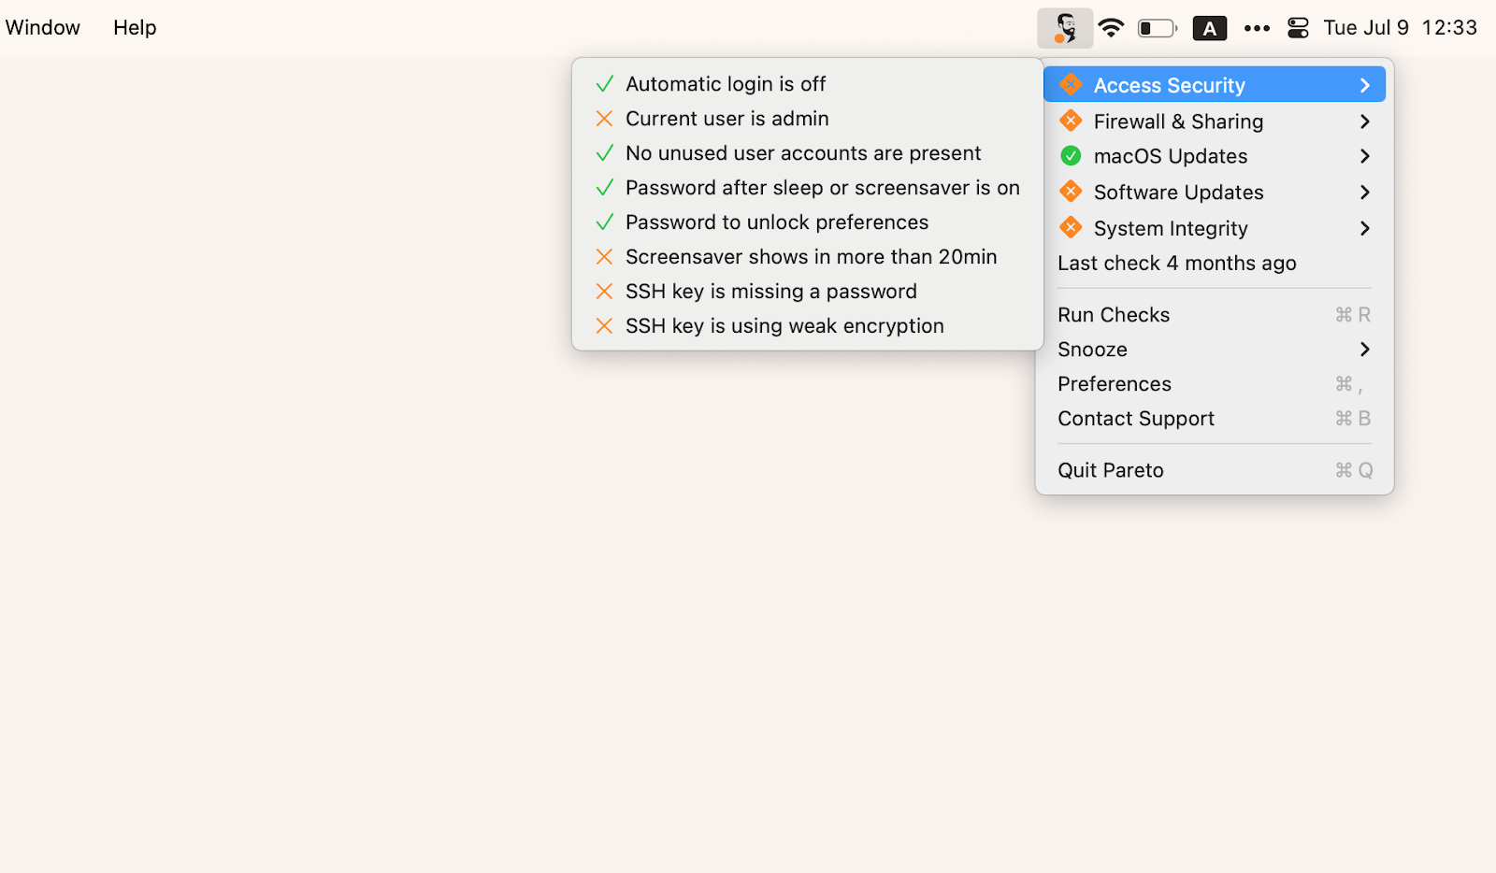Select the Software Updates menu item
The height and width of the screenshot is (873, 1496).
click(1215, 193)
